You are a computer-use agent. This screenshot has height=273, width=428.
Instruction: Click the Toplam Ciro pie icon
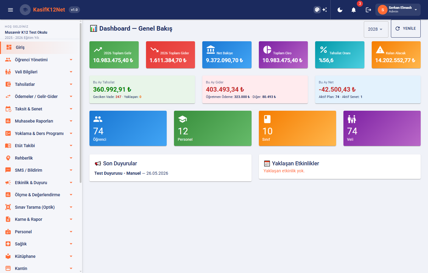tap(267, 49)
